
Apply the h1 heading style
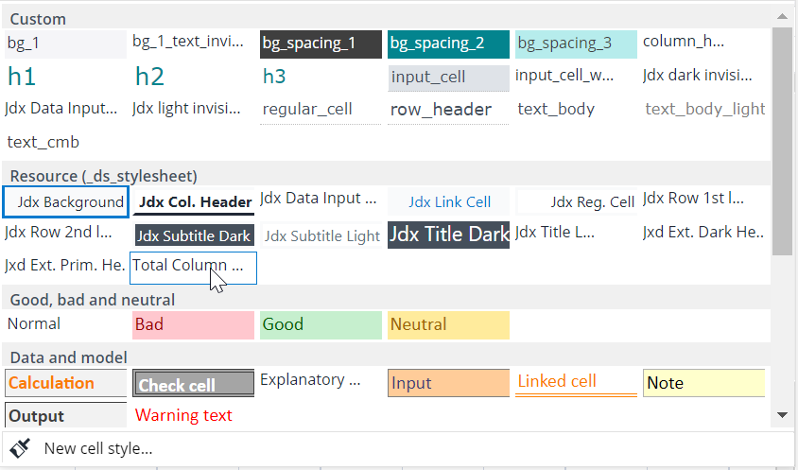[x=65, y=77]
